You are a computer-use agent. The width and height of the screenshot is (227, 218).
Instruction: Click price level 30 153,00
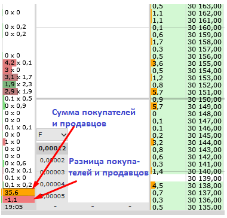tap(204, 78)
